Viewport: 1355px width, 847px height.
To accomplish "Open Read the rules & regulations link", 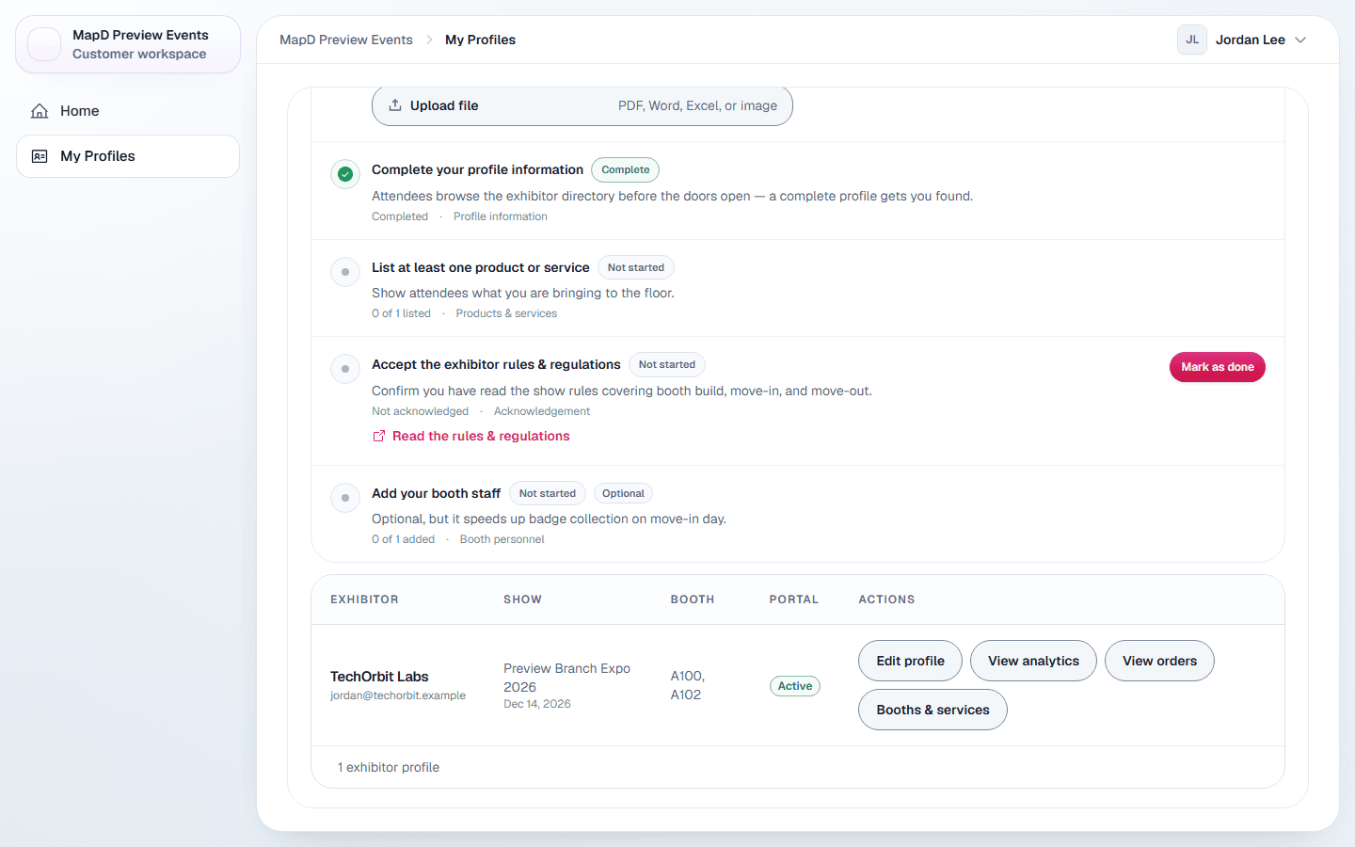I will pos(481,436).
